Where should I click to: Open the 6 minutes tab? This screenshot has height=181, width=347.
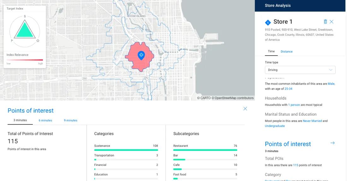tap(45, 120)
